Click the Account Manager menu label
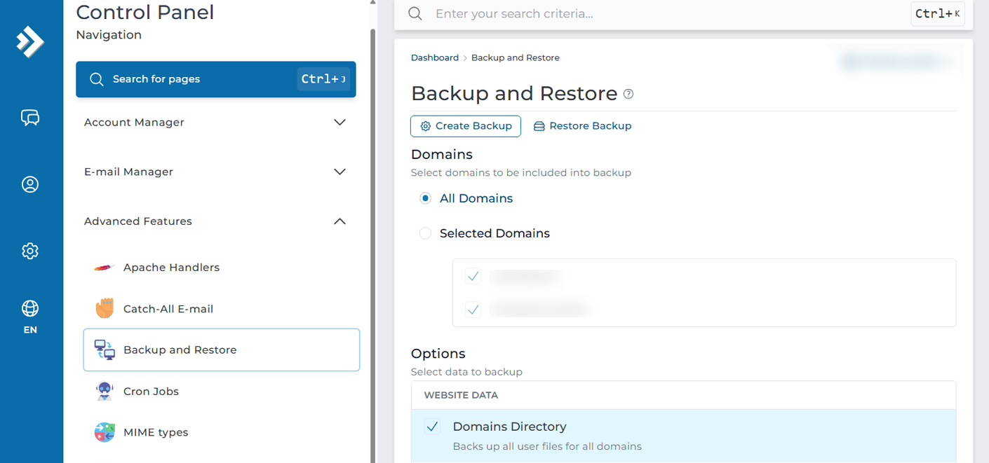 (134, 123)
